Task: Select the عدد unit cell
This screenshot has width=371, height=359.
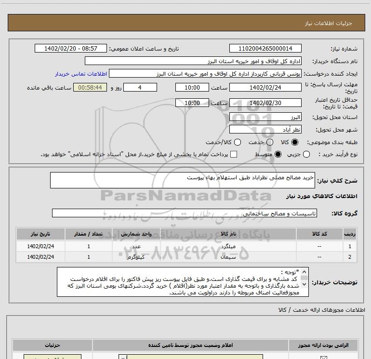Action: coord(136,246)
